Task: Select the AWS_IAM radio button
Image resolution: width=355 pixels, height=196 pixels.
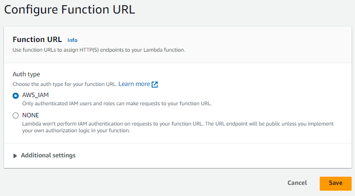Action: click(x=15, y=96)
